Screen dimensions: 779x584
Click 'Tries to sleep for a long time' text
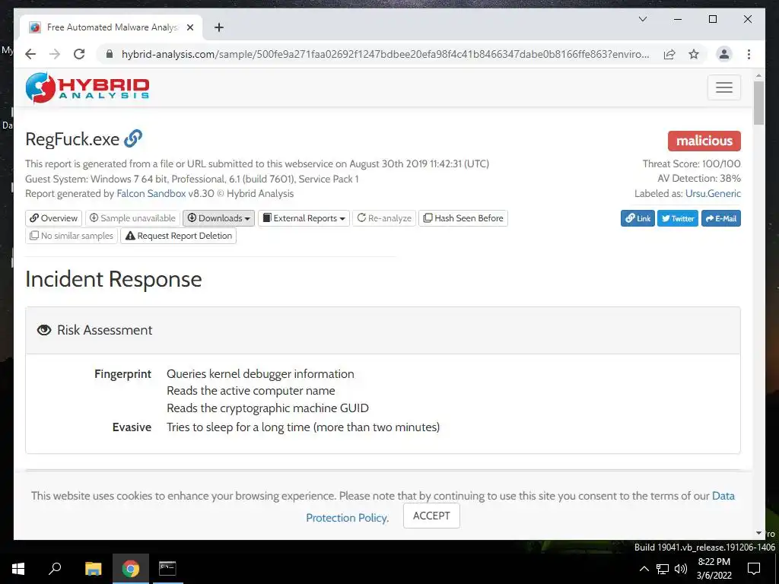[x=303, y=427]
